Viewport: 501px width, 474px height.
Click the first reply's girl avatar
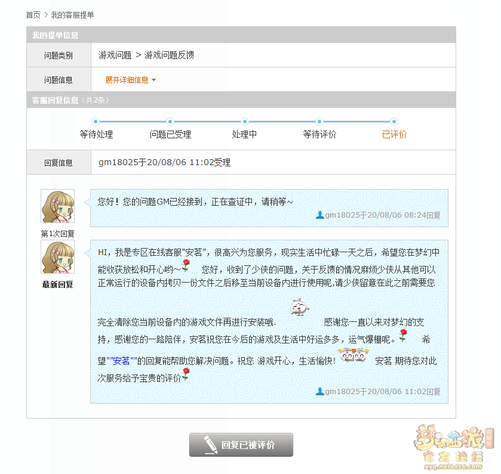57,206
